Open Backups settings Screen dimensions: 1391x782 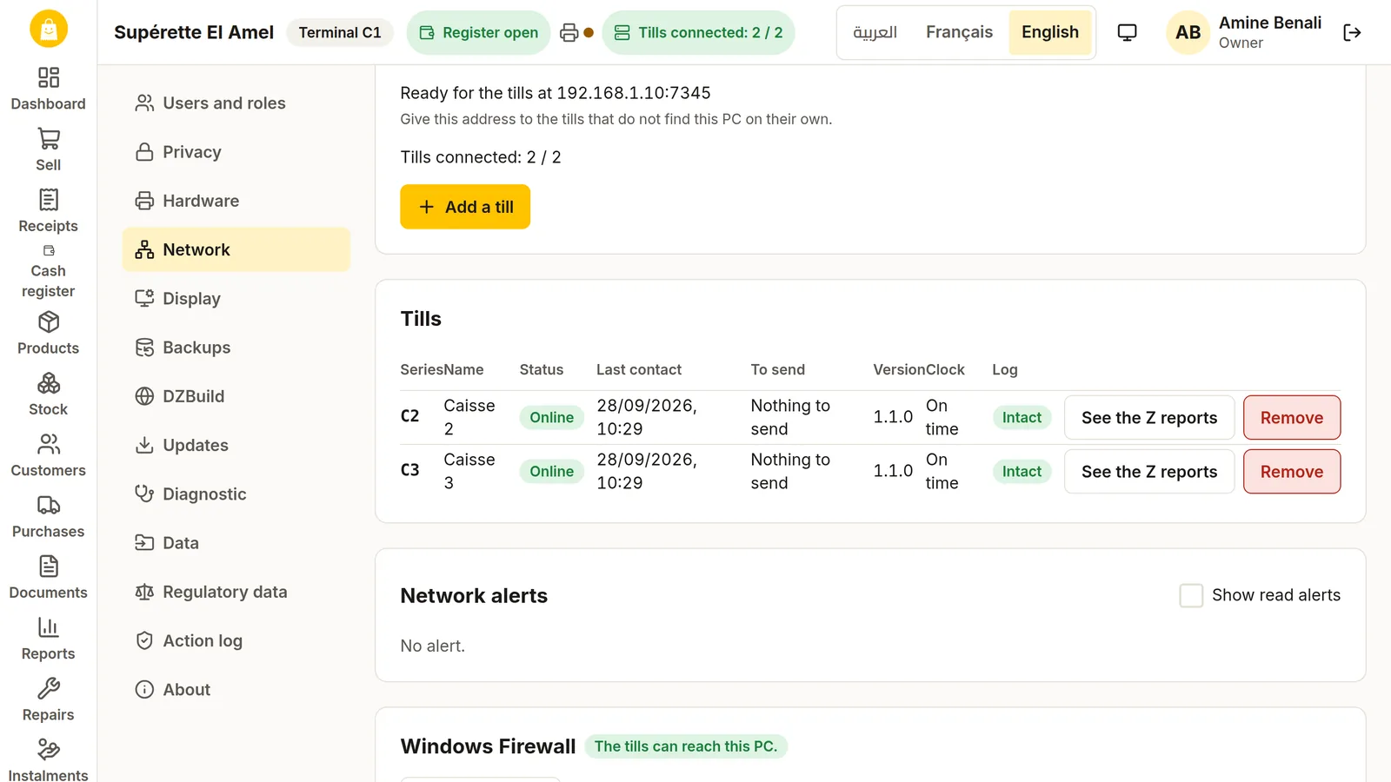click(236, 348)
